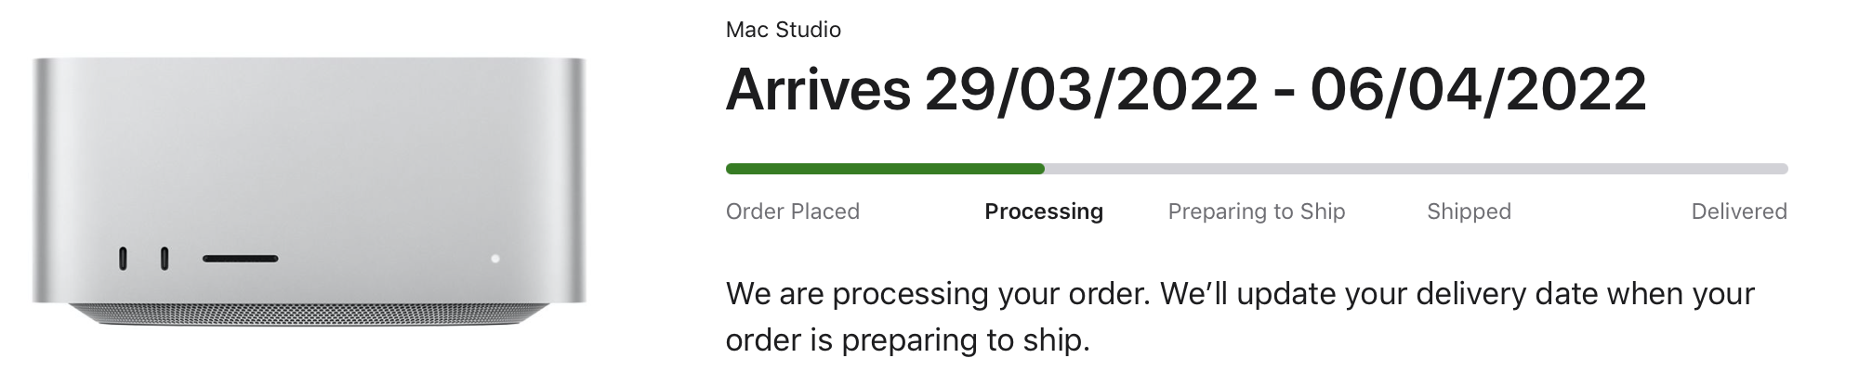The image size is (1859, 371).
Task: Click the SD card slot on Mac Studio
Action: [x=240, y=259]
